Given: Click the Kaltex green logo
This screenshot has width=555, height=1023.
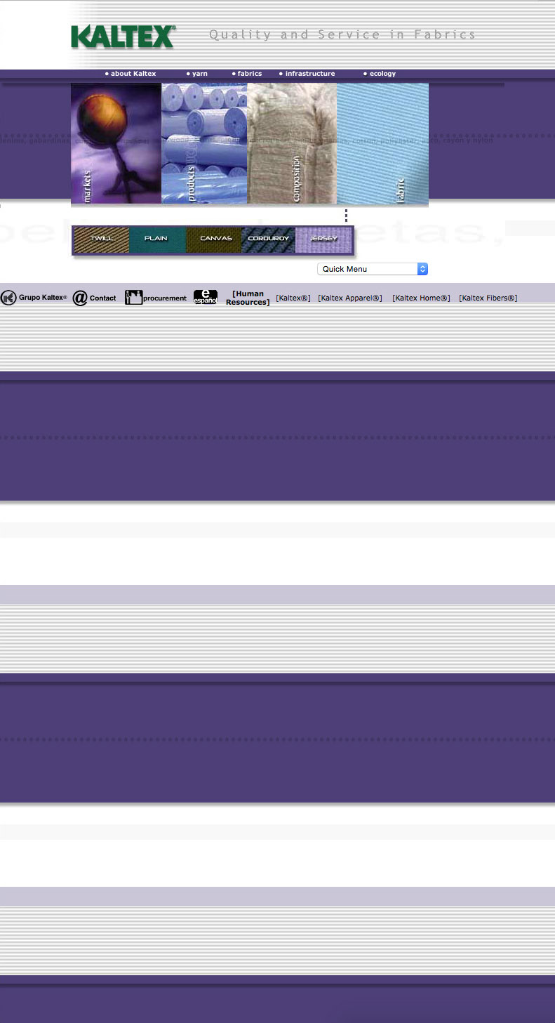Looking at the screenshot, I should 123,37.
